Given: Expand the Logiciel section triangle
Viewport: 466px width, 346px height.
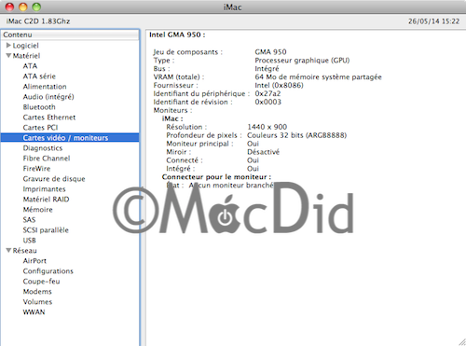Looking at the screenshot, I should [8, 46].
